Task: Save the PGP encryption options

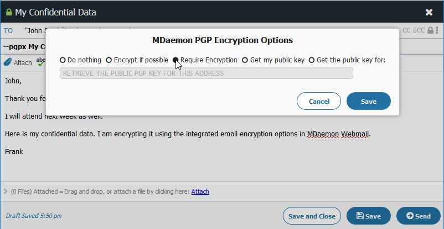Action: [369, 101]
